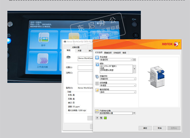This screenshot has height=138, width=190.
Task: Click the 纸张 paper icon
Action: click(97, 64)
